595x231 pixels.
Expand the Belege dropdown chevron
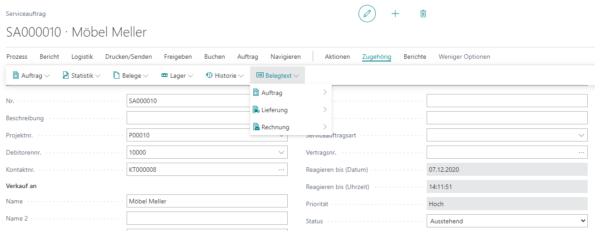pyautogui.click(x=146, y=76)
